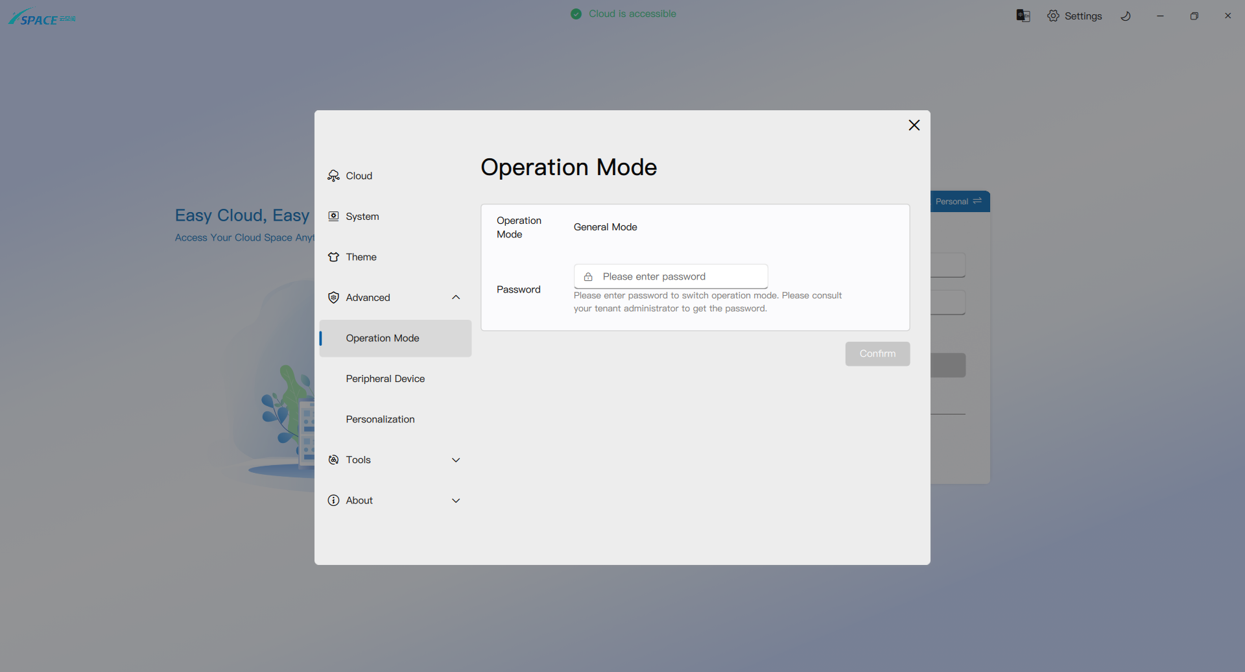Collapse the Advanced section chevron
1245x672 pixels.
456,298
